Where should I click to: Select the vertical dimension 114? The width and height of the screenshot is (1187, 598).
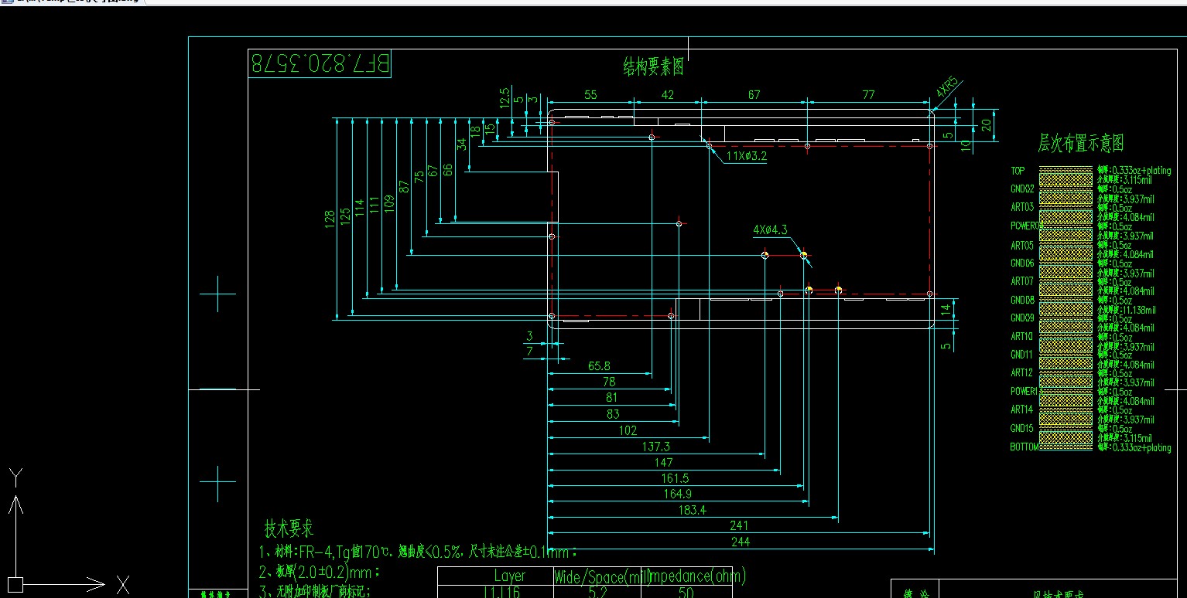tap(360, 208)
